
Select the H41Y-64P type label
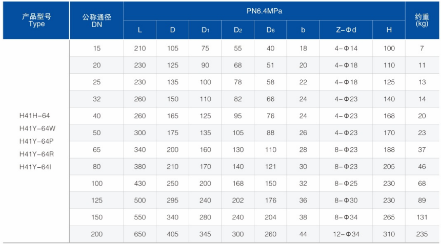click(36, 141)
